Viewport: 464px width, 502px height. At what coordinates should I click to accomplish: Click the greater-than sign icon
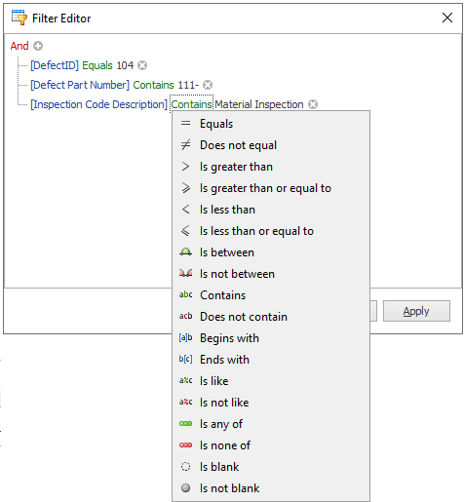click(x=185, y=167)
